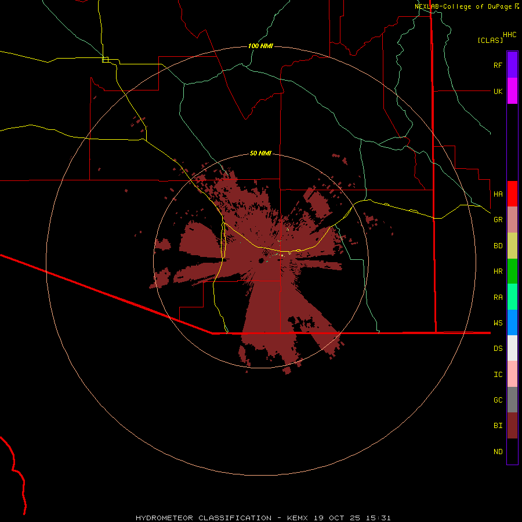
Task: Click the DS white legend swatch
Action: (x=512, y=348)
